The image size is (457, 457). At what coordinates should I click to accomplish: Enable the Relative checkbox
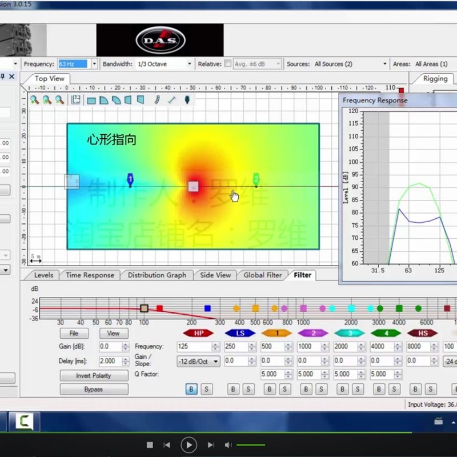coord(228,64)
